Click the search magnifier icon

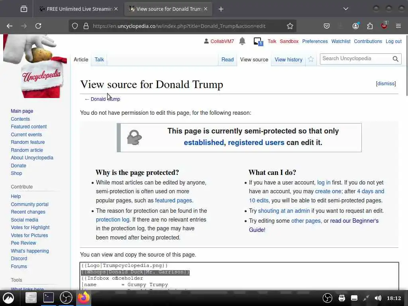tap(396, 59)
